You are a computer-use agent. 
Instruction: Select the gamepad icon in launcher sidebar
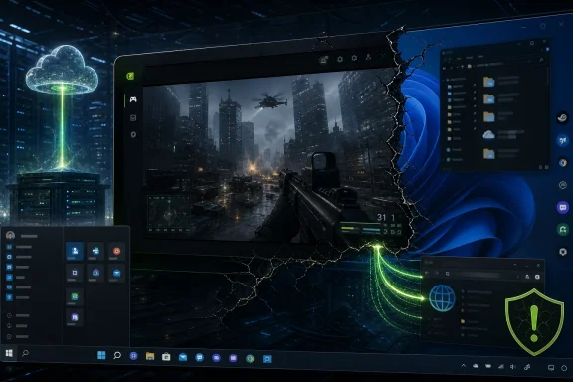point(133,99)
